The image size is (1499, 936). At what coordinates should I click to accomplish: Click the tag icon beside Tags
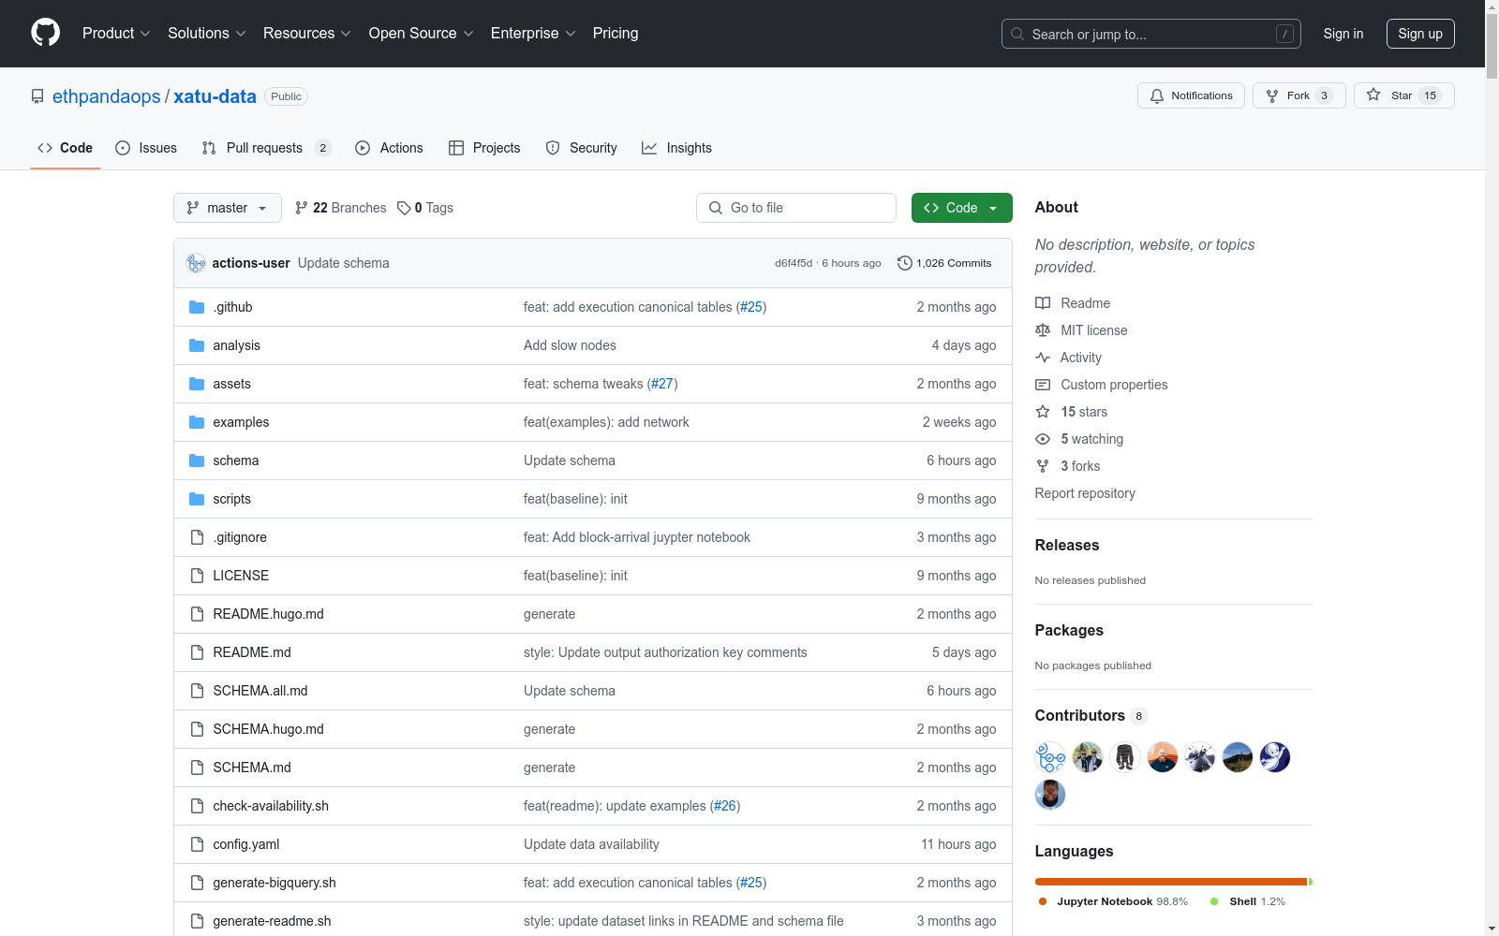[404, 208]
